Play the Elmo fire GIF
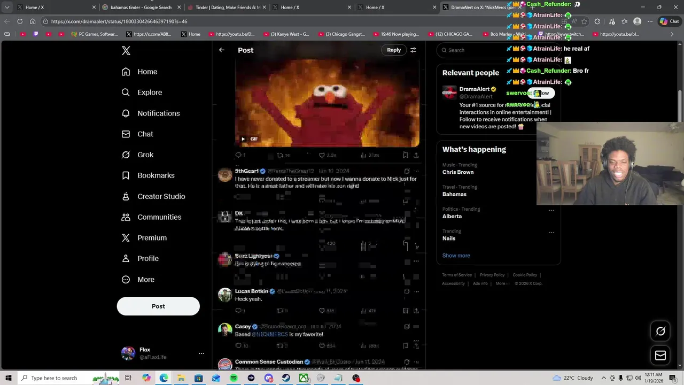This screenshot has height=385, width=684. pos(243,139)
